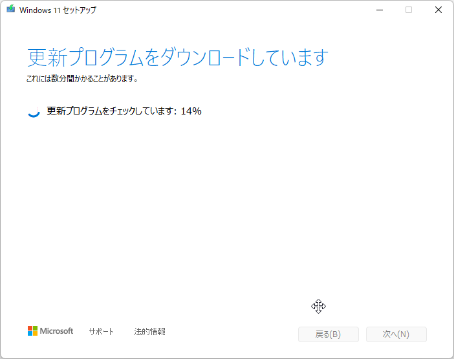The height and width of the screenshot is (359, 454).
Task: Click the Windows 11 Setup title icon
Action: coord(11,9)
